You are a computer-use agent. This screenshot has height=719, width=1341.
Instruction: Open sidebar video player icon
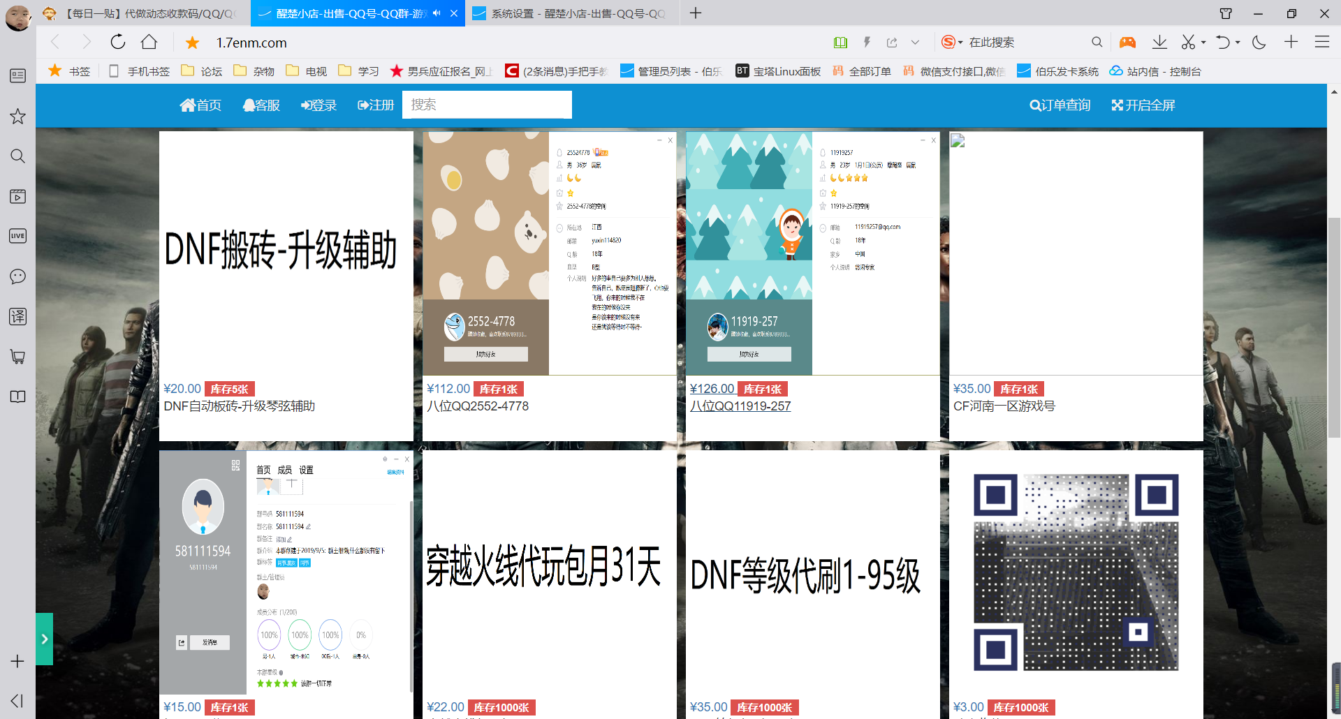(x=17, y=196)
